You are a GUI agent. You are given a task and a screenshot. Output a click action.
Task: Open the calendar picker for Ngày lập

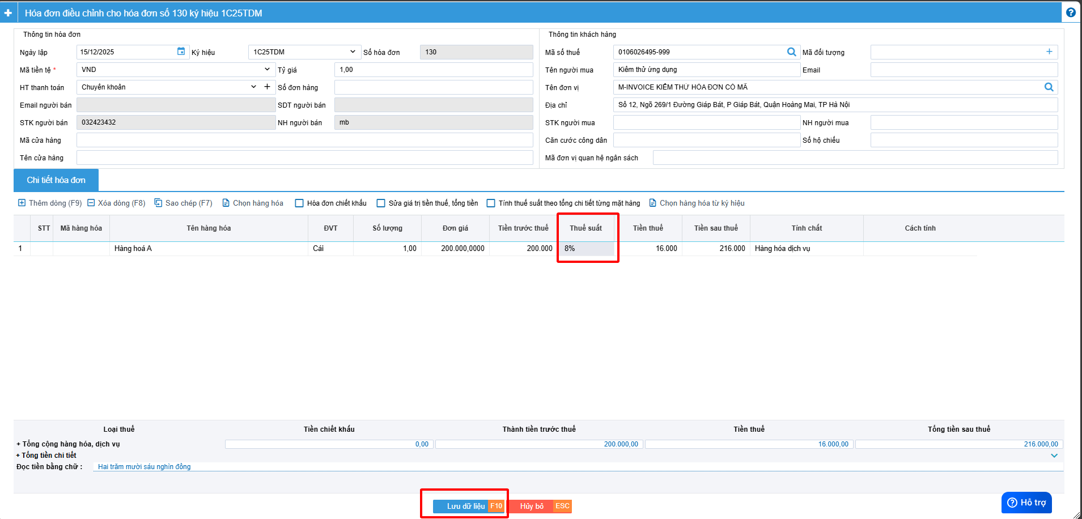[x=181, y=52]
